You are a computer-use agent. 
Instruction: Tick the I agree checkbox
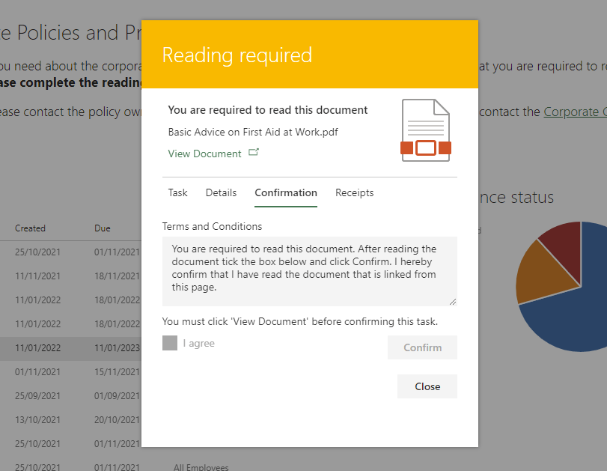[x=169, y=343]
